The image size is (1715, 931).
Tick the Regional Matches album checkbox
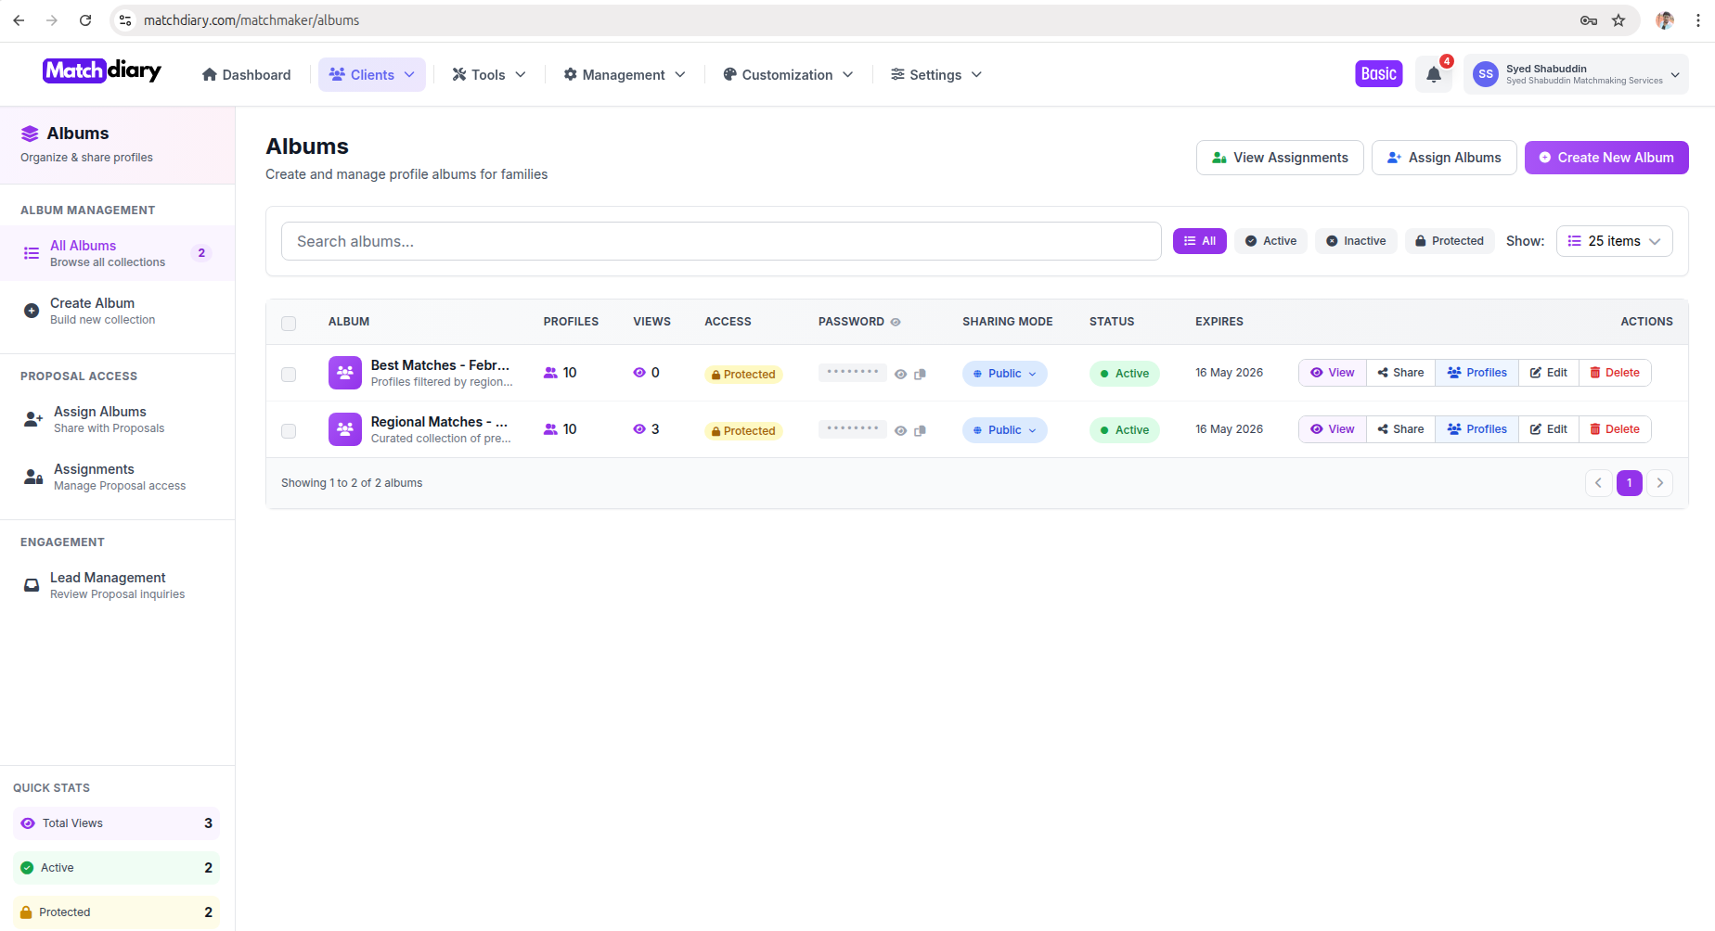pyautogui.click(x=289, y=431)
